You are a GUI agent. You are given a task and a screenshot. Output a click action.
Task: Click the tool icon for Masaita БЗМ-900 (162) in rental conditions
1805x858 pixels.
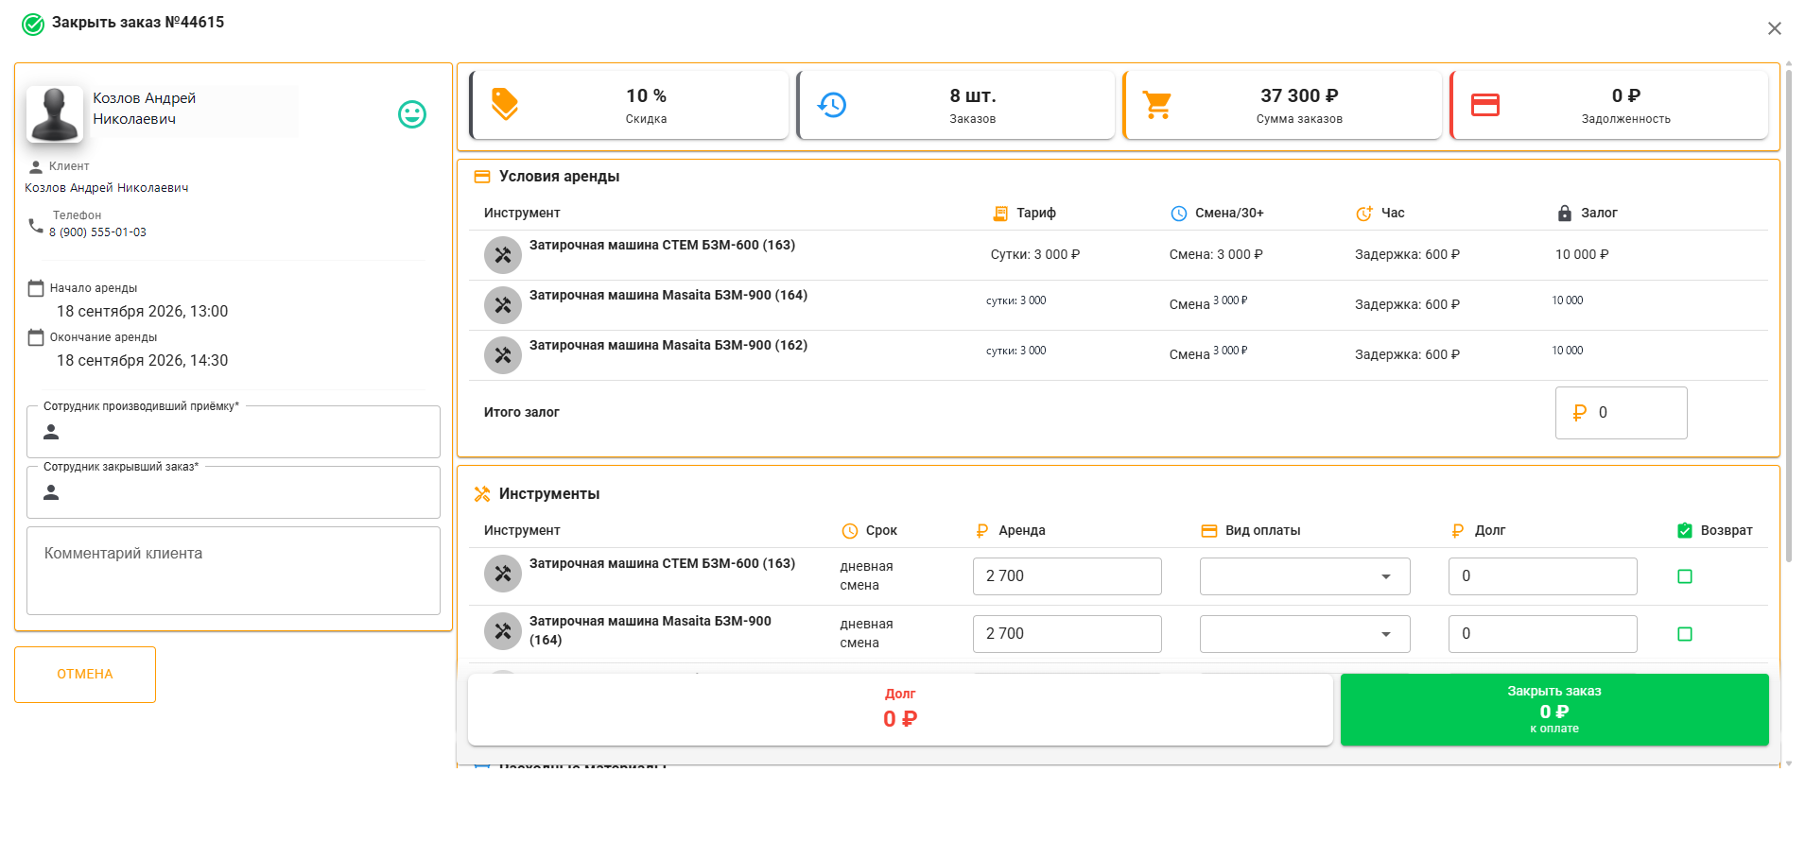point(503,355)
